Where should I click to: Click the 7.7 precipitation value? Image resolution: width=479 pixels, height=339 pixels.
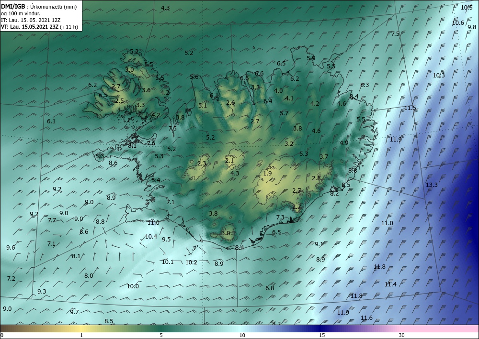tap(52, 220)
